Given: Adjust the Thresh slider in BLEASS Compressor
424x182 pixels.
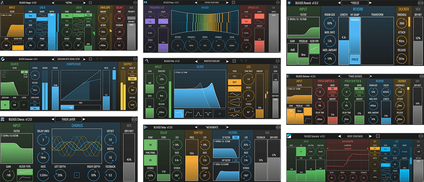Looking at the screenshot, I should 55,90.
